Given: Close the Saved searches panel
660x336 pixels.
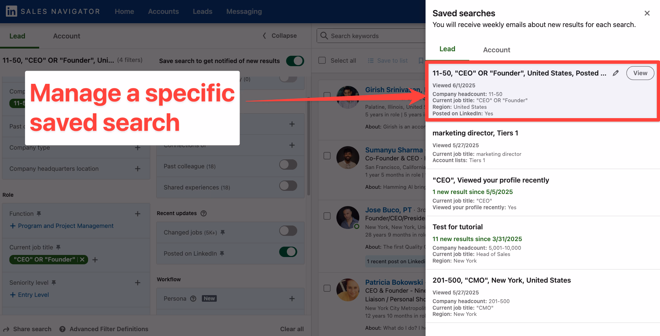Looking at the screenshot, I should pos(647,13).
